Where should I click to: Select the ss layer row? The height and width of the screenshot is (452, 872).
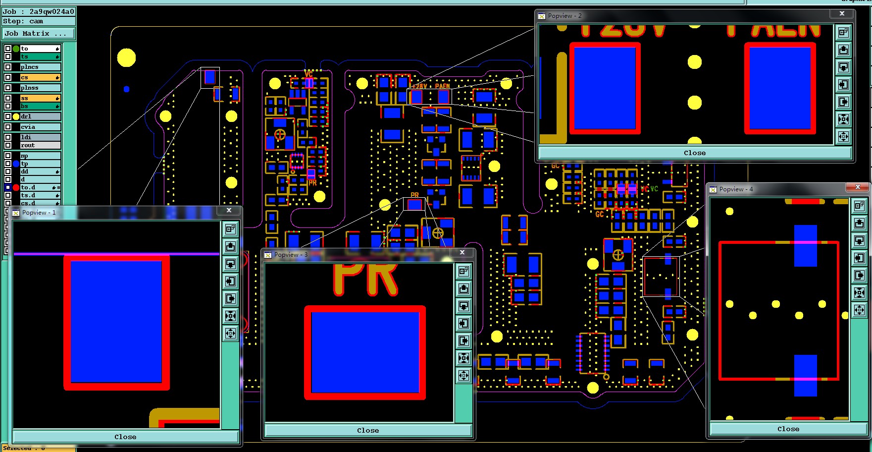(40, 98)
